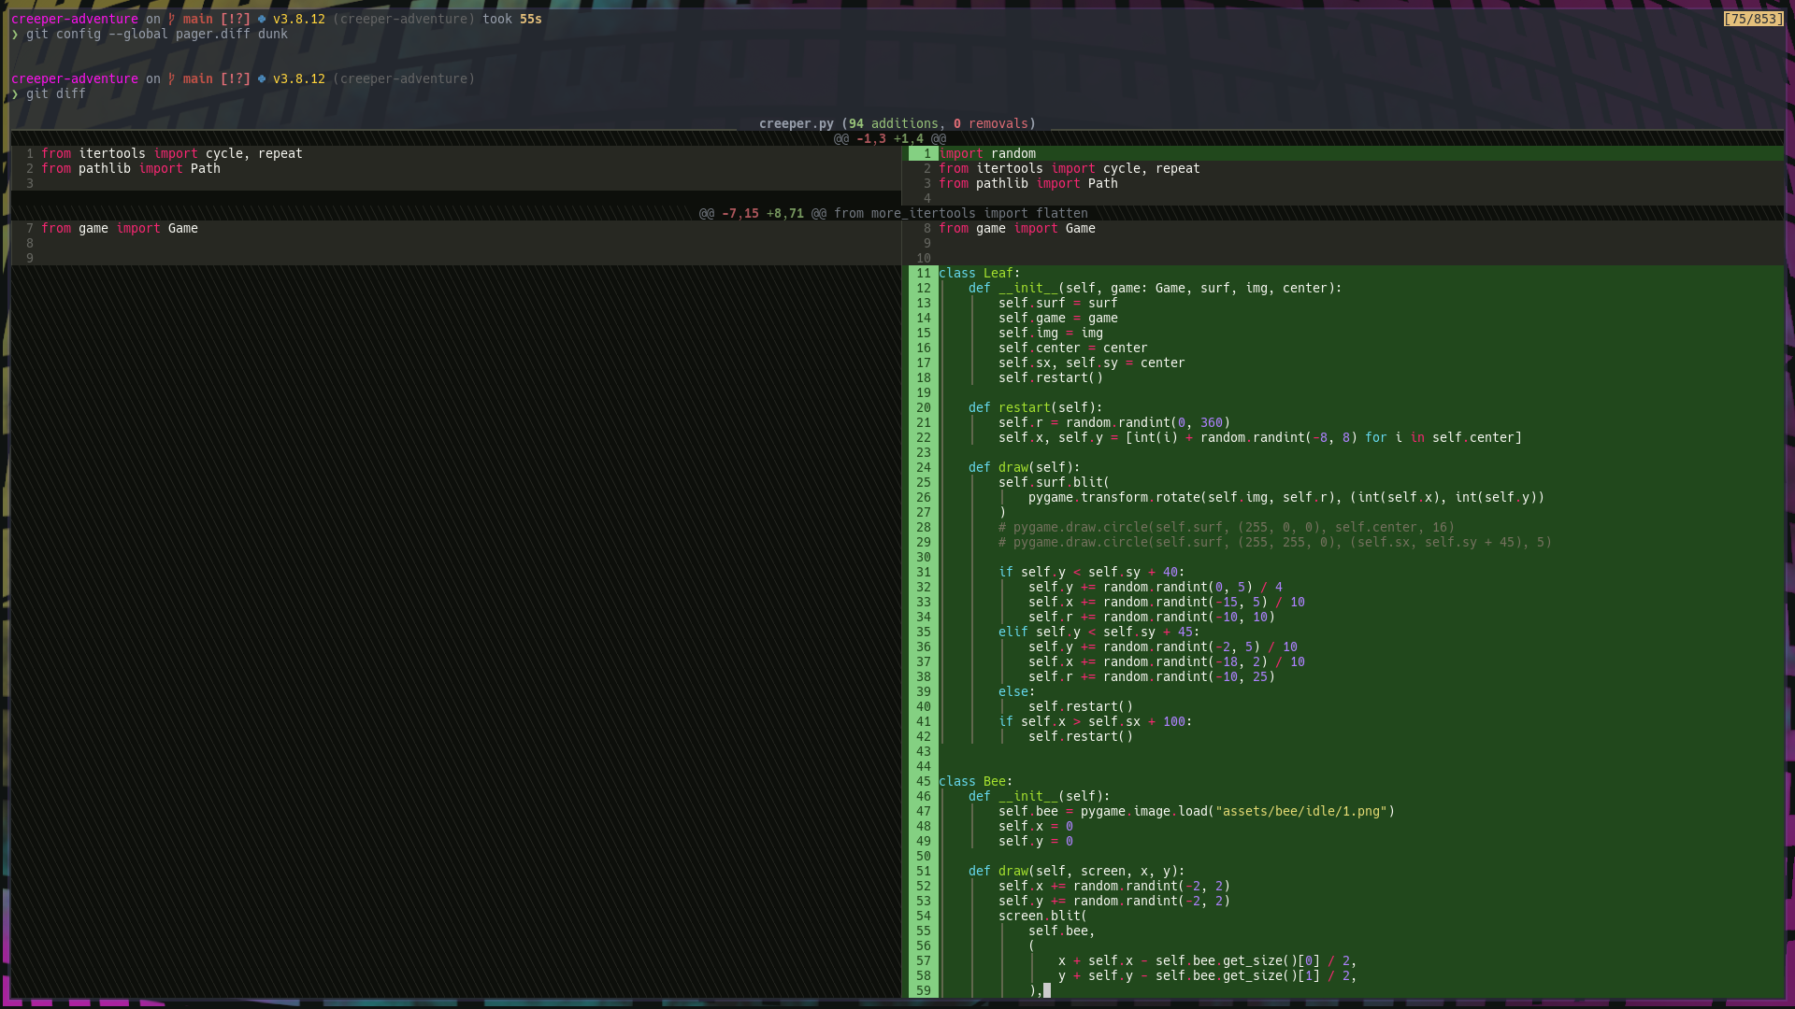Click the prompt chevron before git config
Viewport: 1795px width, 1009px height.
coord(15,34)
